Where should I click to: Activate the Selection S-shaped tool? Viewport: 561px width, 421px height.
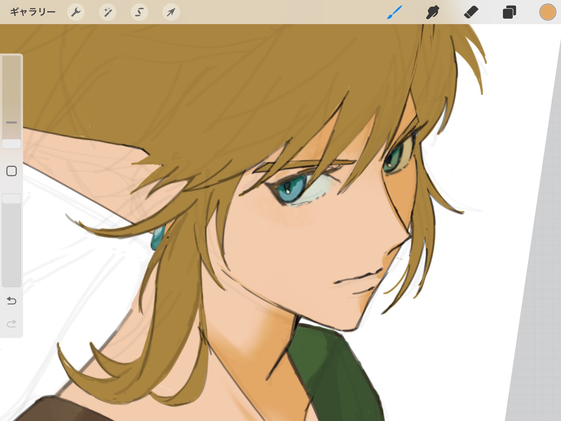coord(139,12)
